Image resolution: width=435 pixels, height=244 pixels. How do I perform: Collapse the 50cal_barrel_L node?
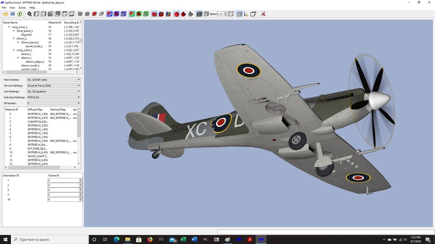coord(13,31)
